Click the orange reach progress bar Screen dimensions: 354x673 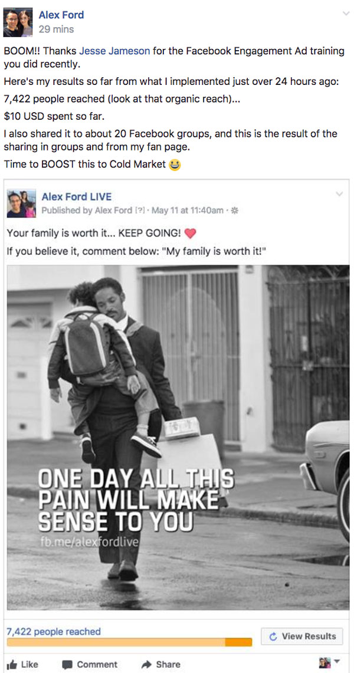point(129,642)
